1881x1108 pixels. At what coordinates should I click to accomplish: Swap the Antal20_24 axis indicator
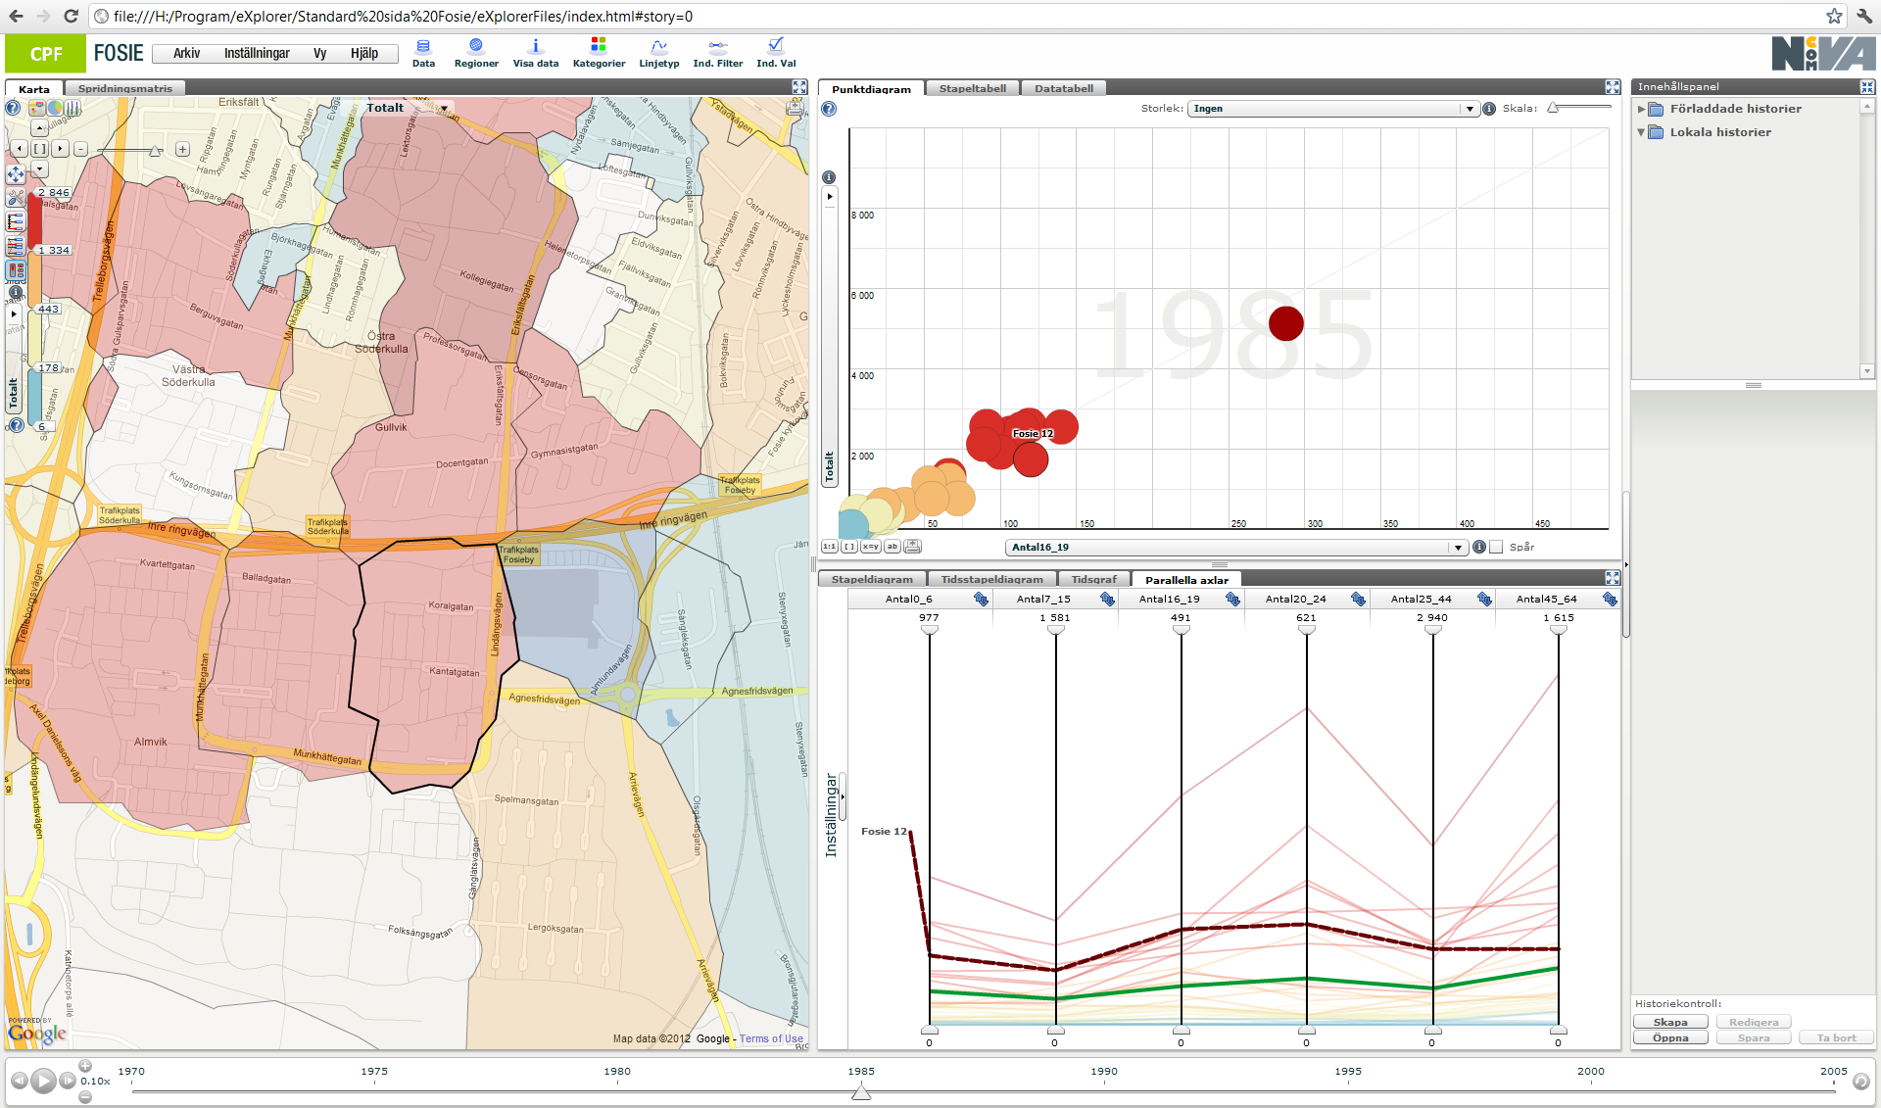(1358, 599)
